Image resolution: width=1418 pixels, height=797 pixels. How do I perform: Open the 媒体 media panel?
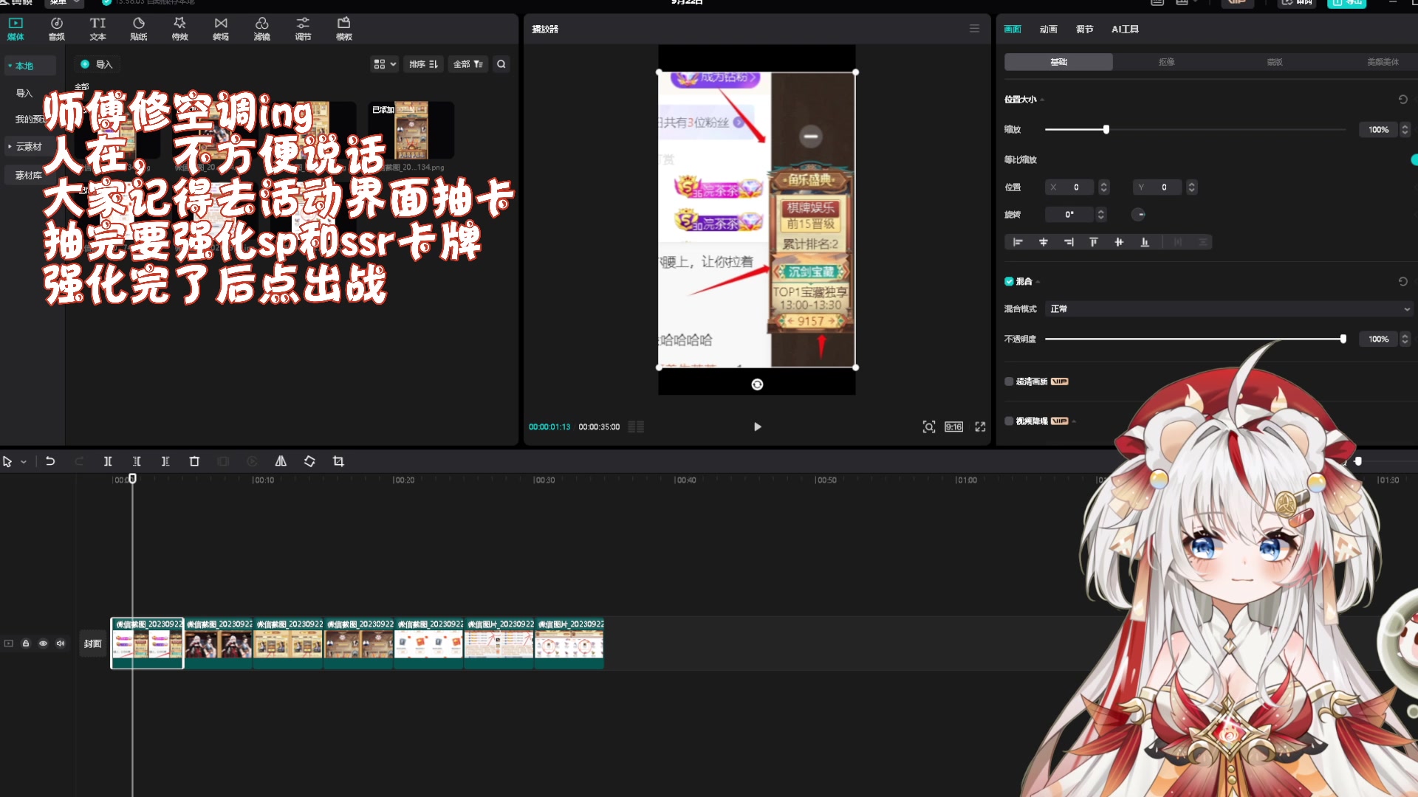tap(16, 29)
